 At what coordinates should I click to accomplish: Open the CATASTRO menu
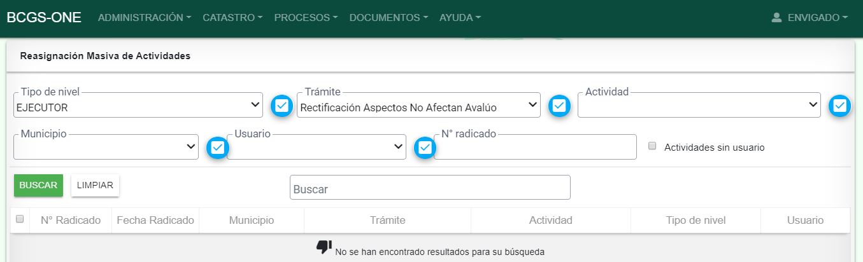[x=232, y=18]
